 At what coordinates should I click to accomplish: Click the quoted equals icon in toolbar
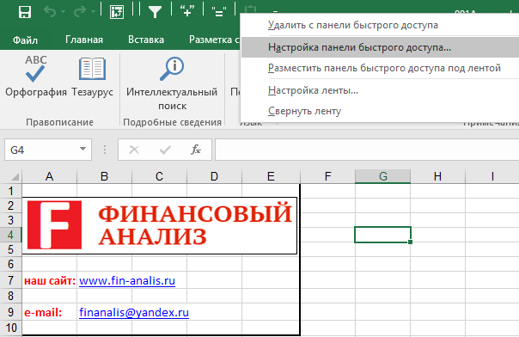[x=219, y=11]
